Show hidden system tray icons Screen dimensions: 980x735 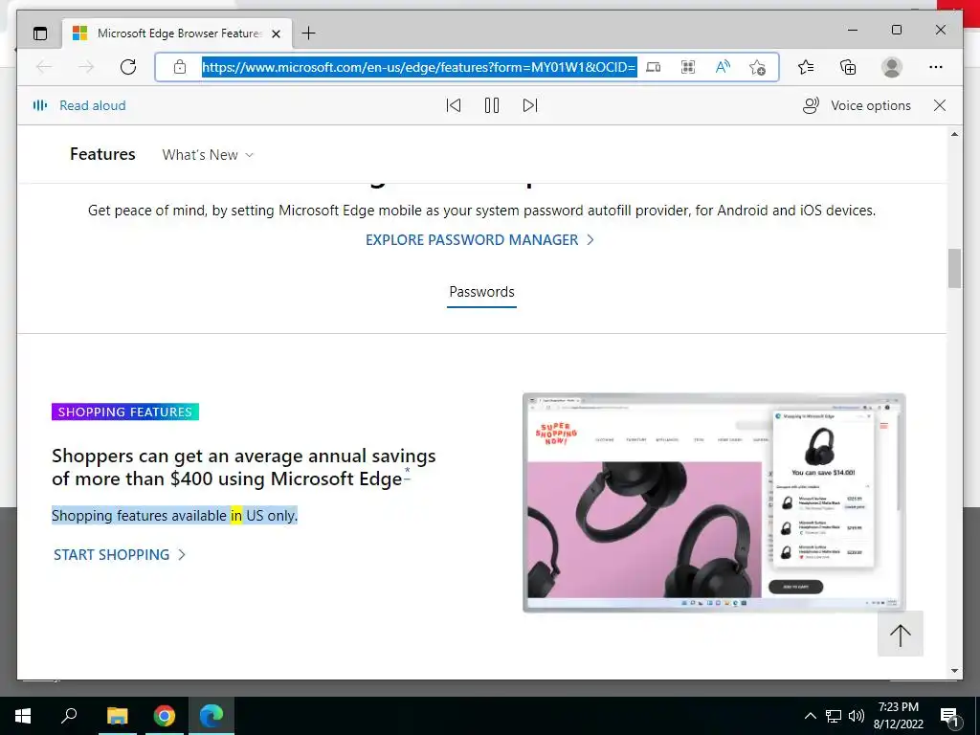point(810,716)
